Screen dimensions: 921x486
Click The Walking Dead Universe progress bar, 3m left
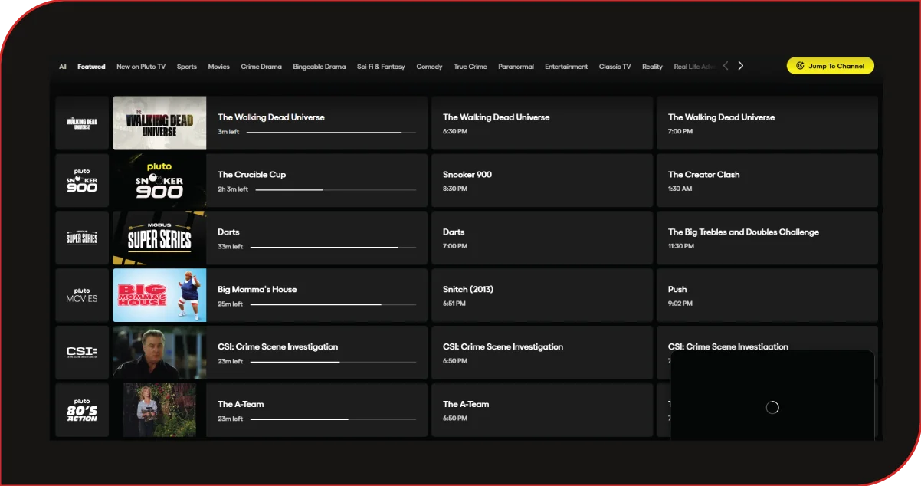click(331, 132)
